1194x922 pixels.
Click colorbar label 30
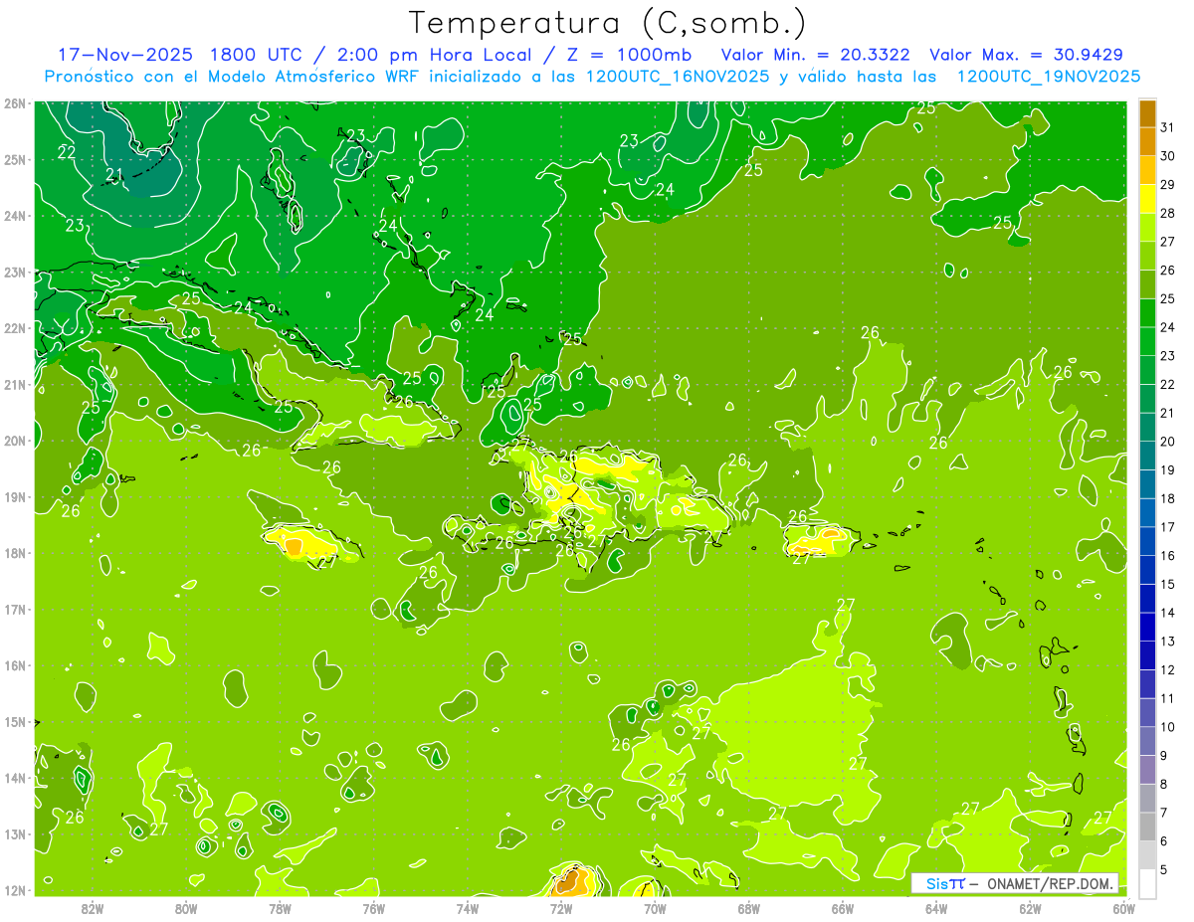(x=1167, y=156)
